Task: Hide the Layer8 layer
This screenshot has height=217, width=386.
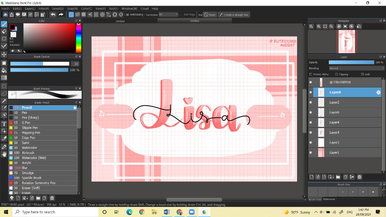Action: (311, 92)
